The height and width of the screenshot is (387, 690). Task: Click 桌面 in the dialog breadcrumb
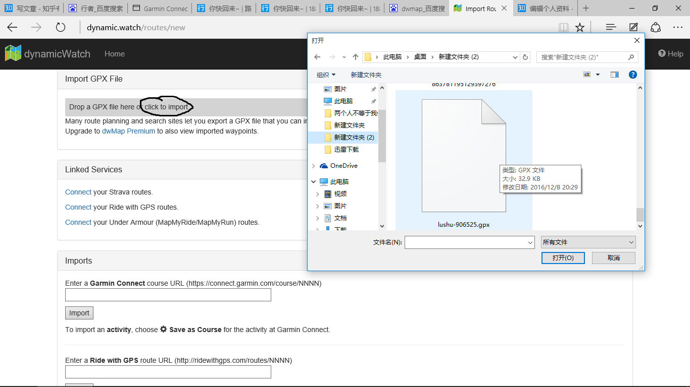click(420, 57)
